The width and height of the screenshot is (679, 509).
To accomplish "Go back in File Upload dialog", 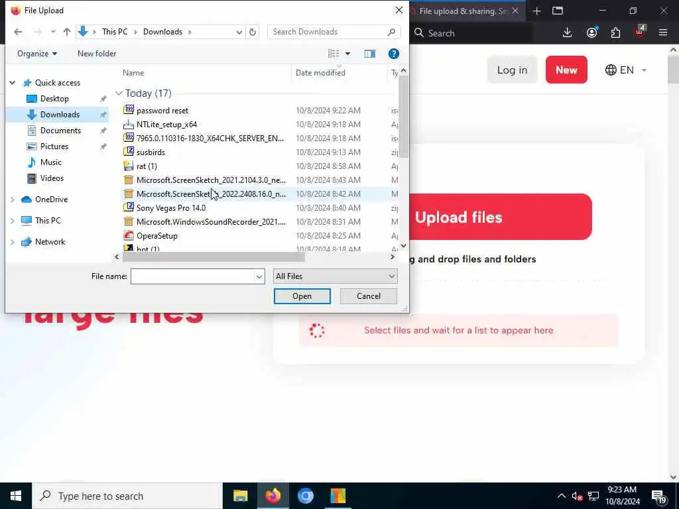I will [x=18, y=32].
